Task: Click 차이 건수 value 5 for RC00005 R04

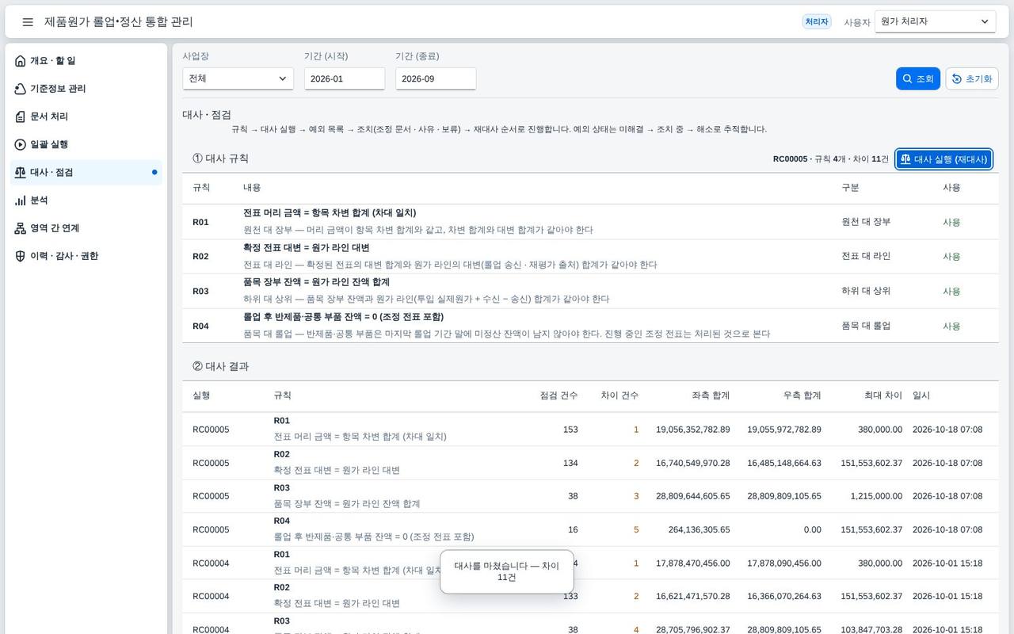Action: click(x=635, y=529)
